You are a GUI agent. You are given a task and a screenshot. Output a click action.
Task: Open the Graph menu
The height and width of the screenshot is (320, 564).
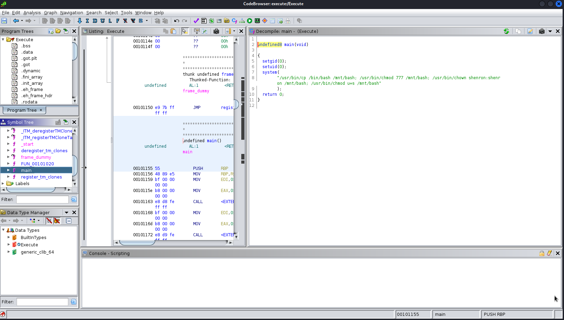tap(50, 12)
